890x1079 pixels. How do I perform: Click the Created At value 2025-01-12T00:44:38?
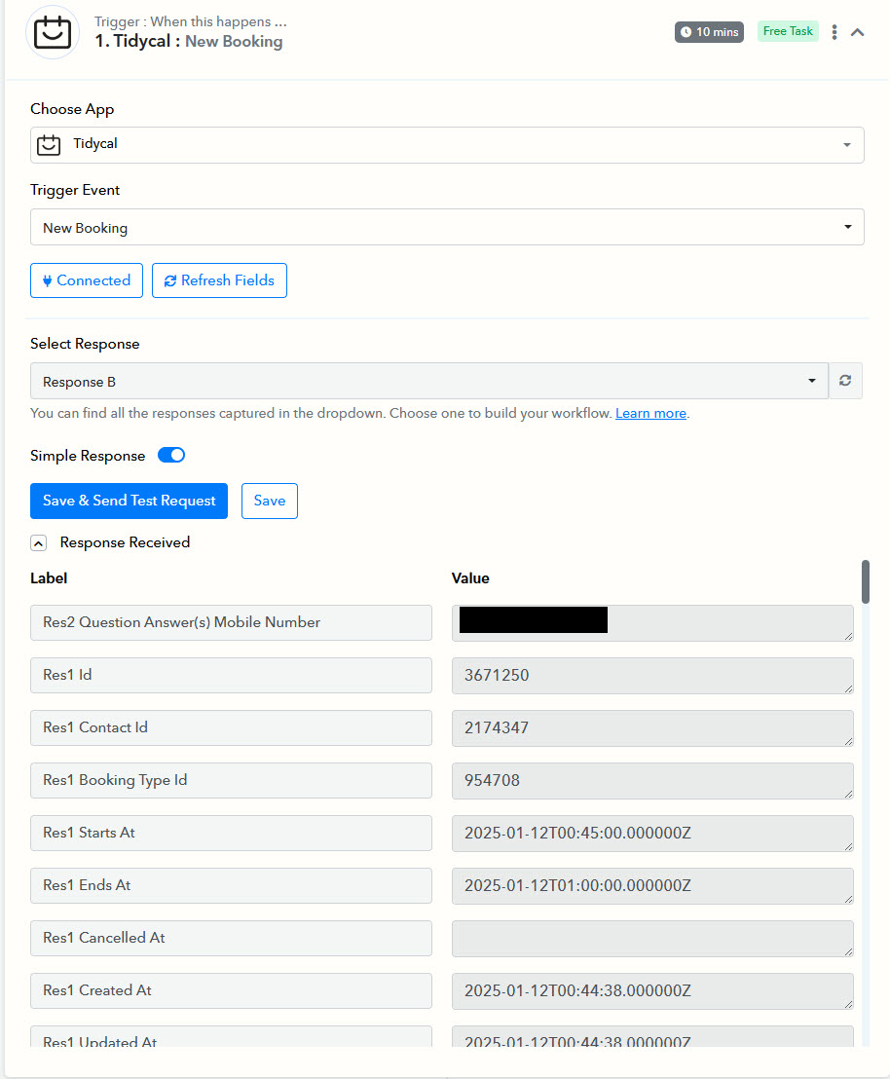coord(652,991)
